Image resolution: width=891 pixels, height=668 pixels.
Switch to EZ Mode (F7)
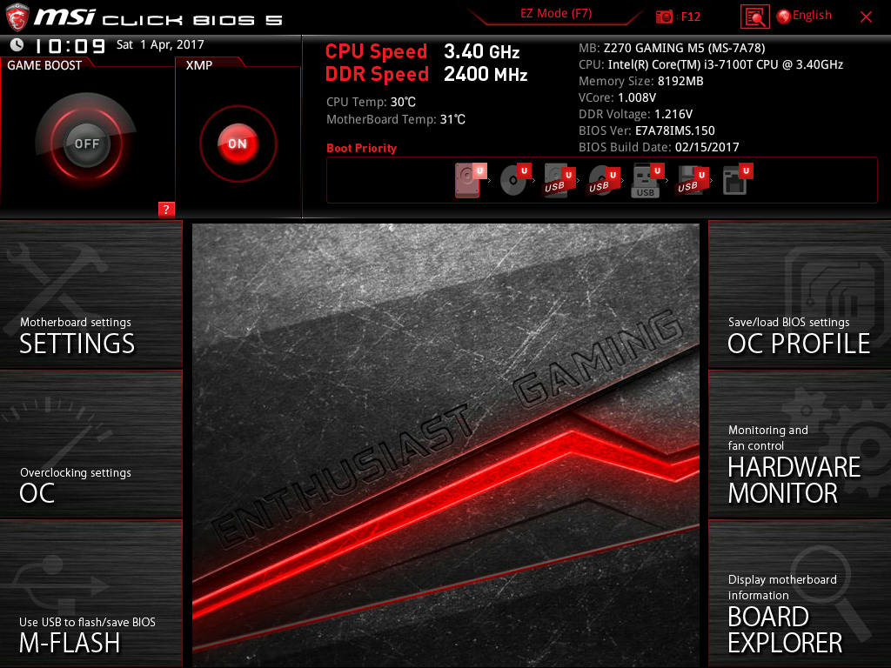coord(556,14)
